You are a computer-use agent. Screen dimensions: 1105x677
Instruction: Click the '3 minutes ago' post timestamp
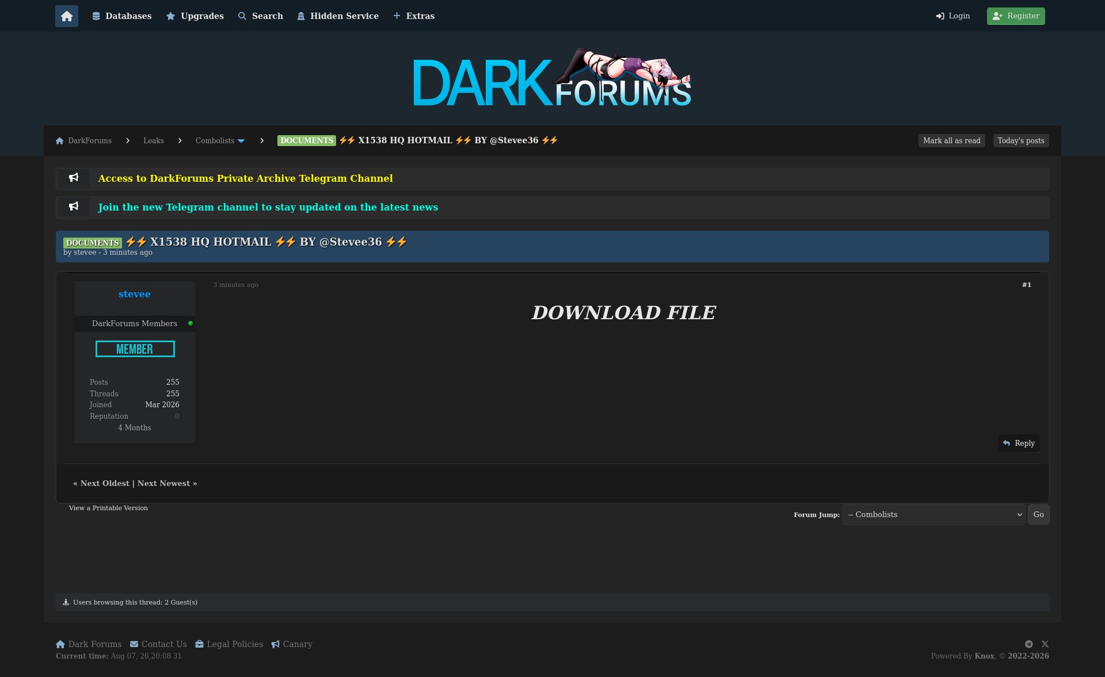[x=236, y=285]
